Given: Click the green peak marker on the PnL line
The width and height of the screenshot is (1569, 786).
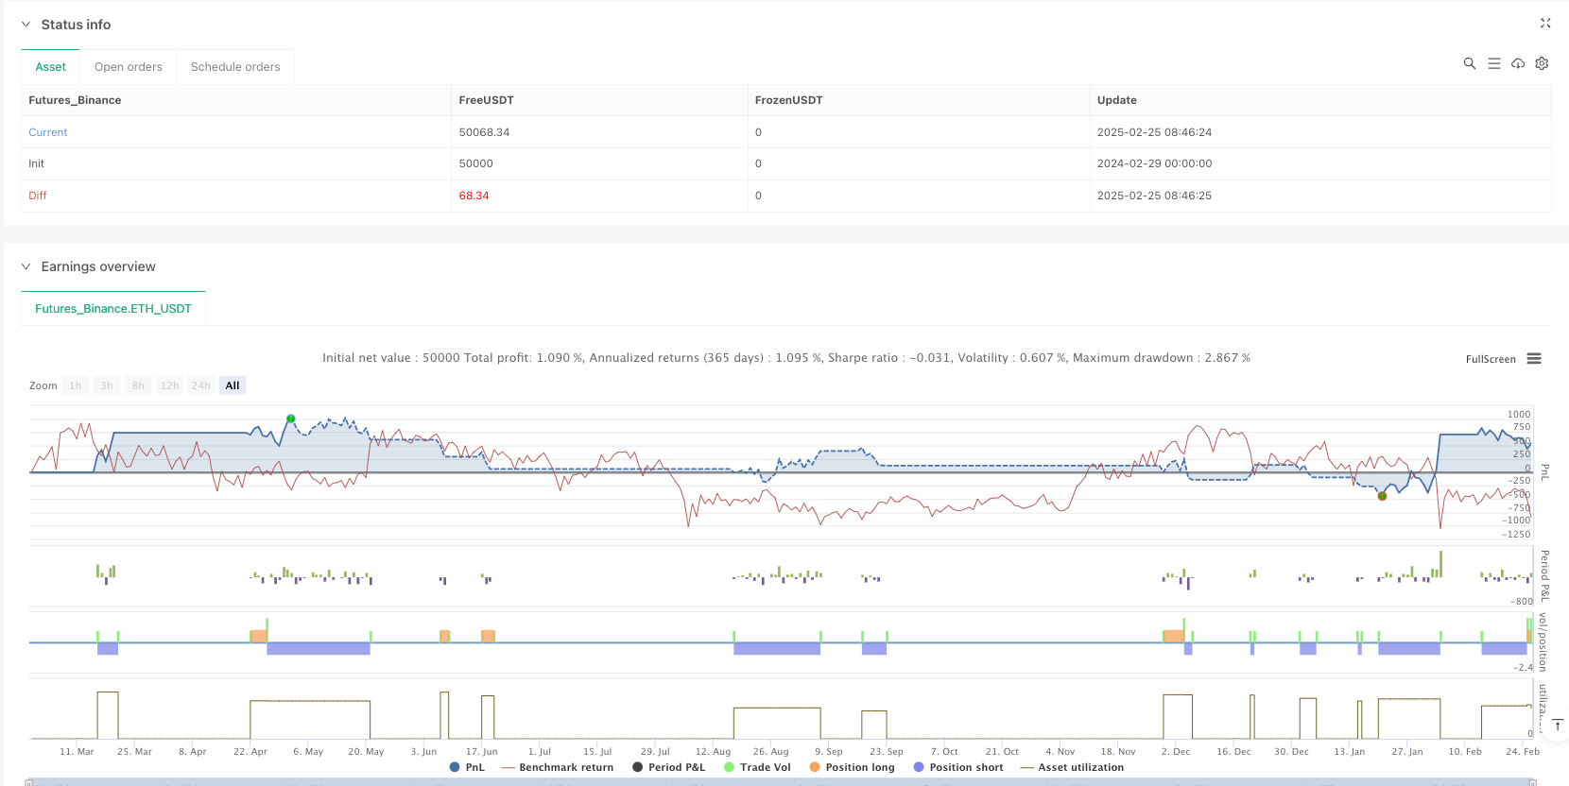Looking at the screenshot, I should pos(291,419).
